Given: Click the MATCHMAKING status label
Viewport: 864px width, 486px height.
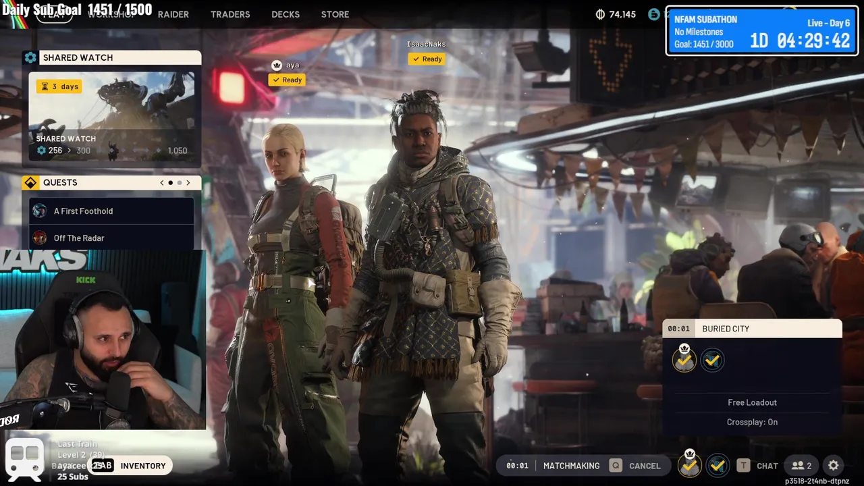Looking at the screenshot, I should pyautogui.click(x=571, y=466).
